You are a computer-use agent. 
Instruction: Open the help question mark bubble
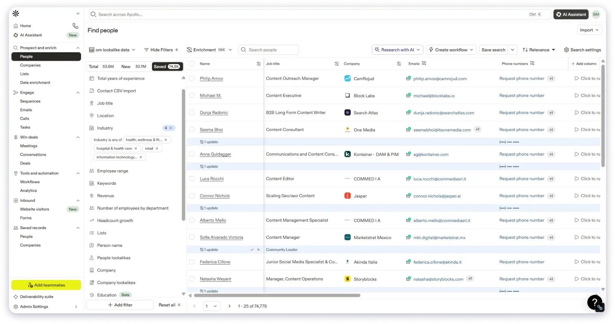pyautogui.click(x=595, y=302)
